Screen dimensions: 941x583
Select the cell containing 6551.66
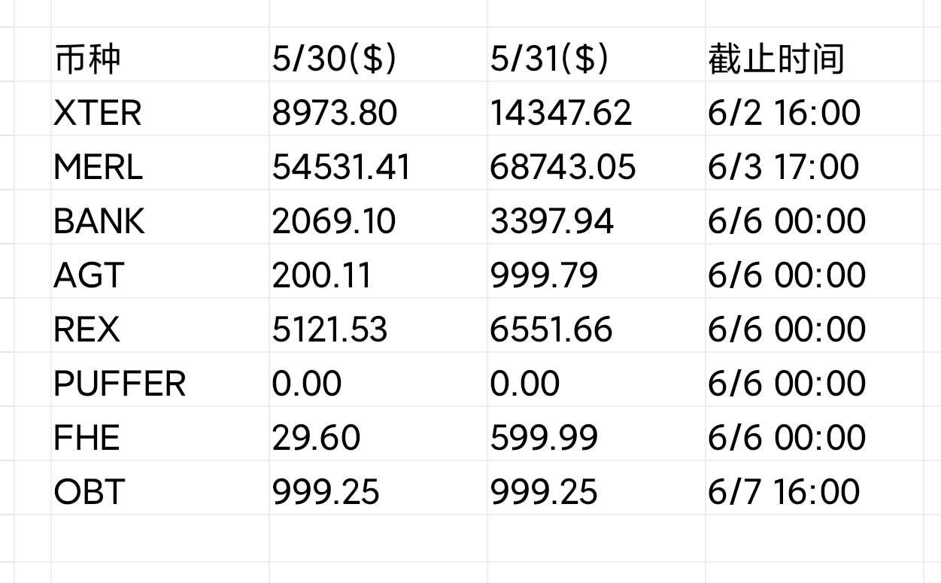click(596, 326)
